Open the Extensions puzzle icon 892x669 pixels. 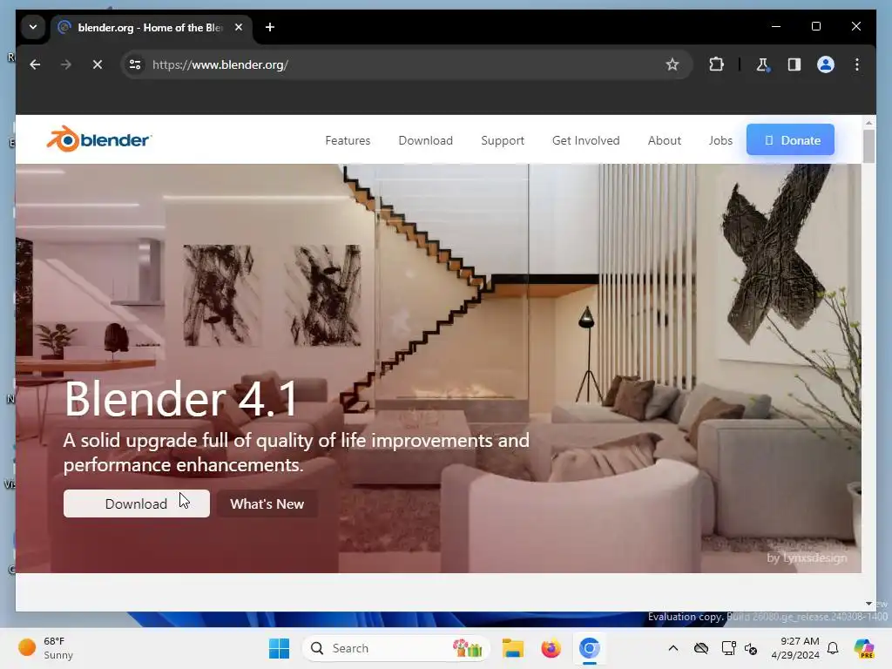[x=716, y=64]
